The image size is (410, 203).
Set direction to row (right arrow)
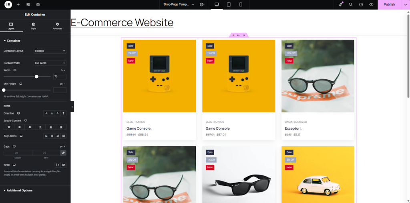pos(46,113)
